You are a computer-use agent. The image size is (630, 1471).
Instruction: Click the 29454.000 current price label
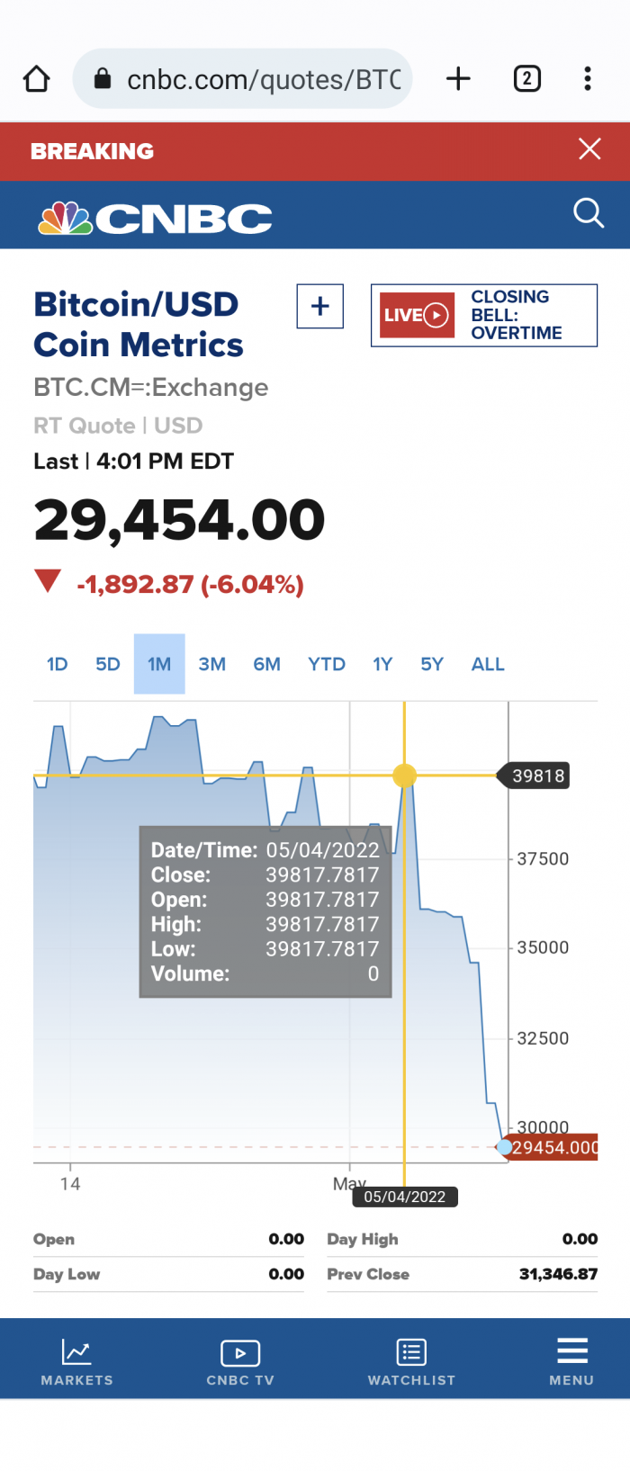(x=553, y=1147)
